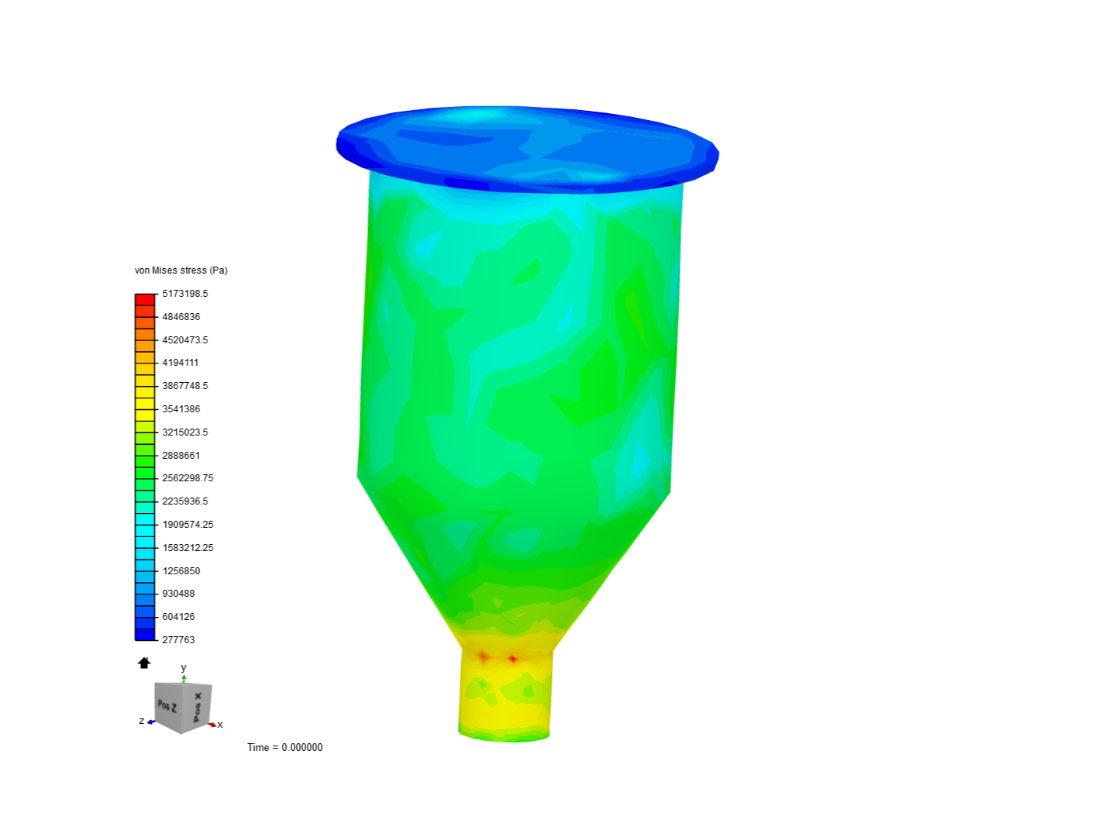Viewport: 1116px width, 837px height.
Task: Click the legend value 4846836
Action: point(181,317)
